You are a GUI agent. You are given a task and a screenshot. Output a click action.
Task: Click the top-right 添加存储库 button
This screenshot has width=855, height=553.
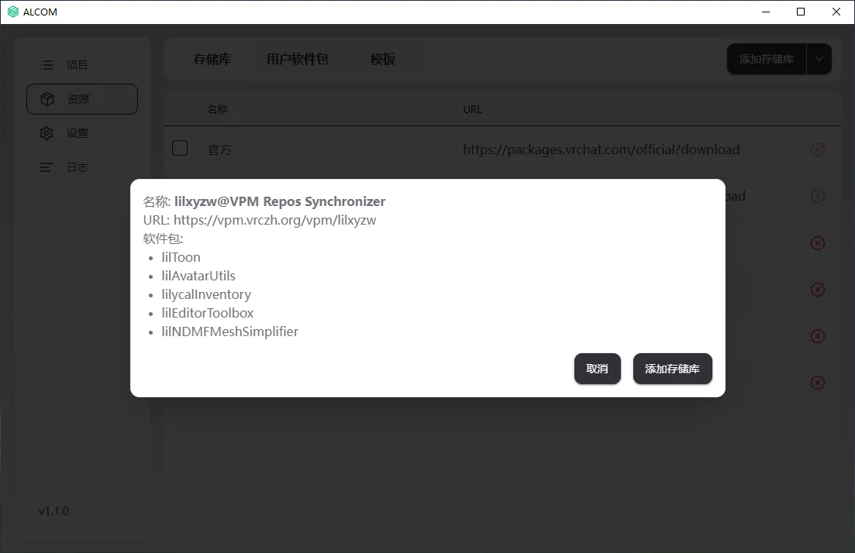click(x=766, y=59)
